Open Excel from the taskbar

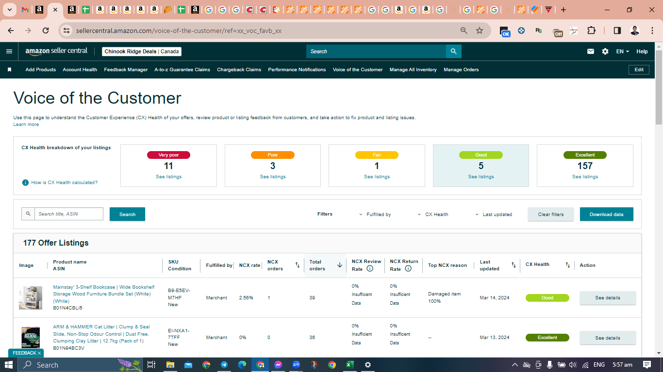(349, 365)
